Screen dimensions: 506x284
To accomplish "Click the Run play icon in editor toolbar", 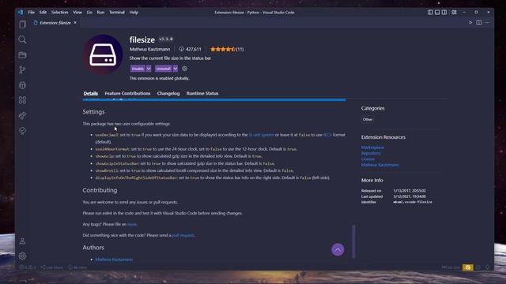I will click(x=470, y=23).
